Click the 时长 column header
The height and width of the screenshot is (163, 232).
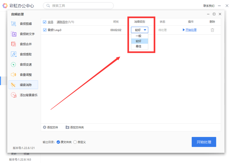click(116, 22)
